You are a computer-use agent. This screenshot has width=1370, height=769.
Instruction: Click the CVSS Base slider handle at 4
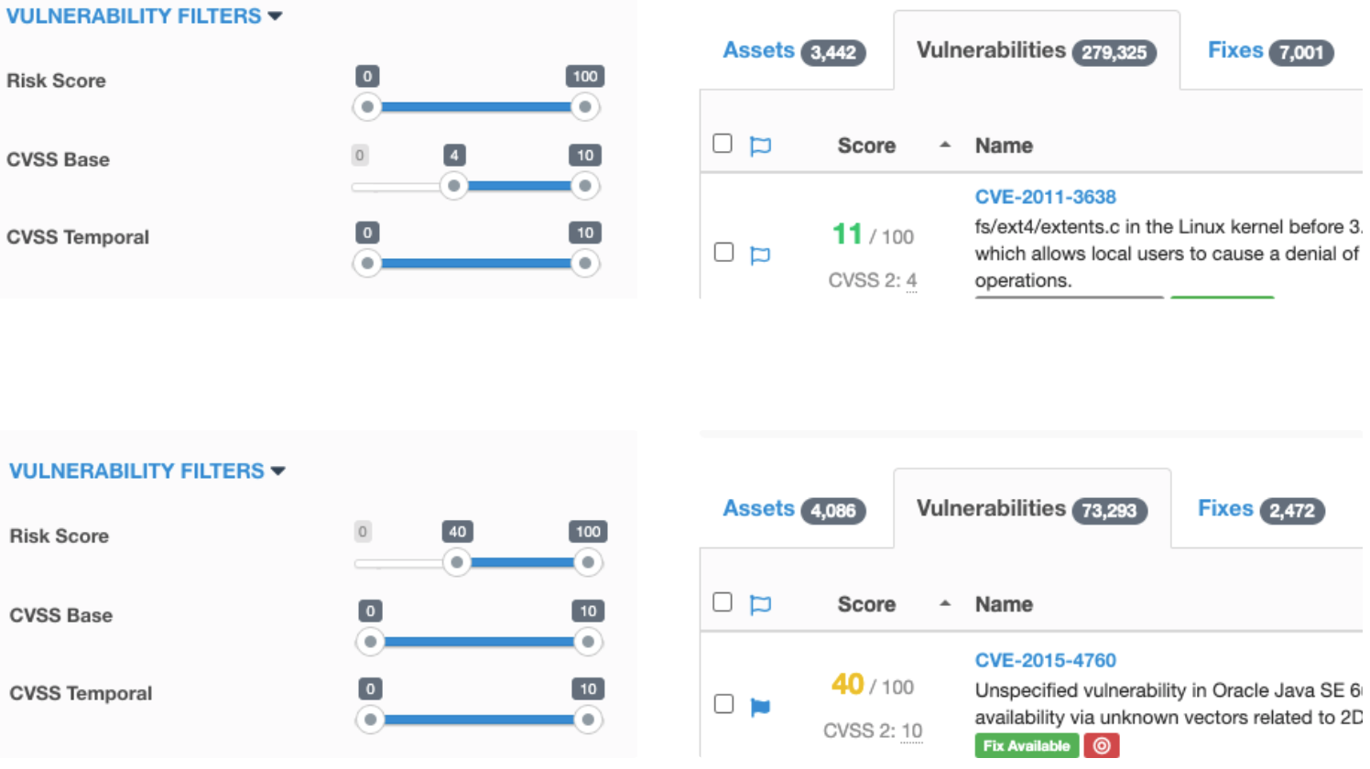(453, 186)
